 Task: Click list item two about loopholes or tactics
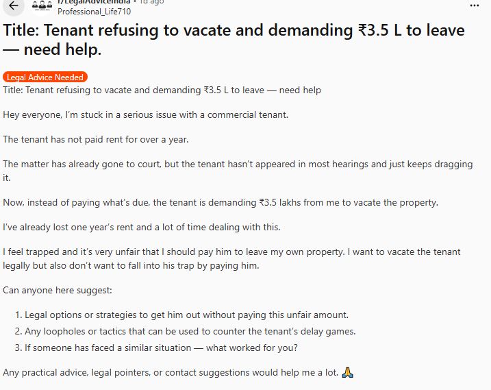coord(190,332)
